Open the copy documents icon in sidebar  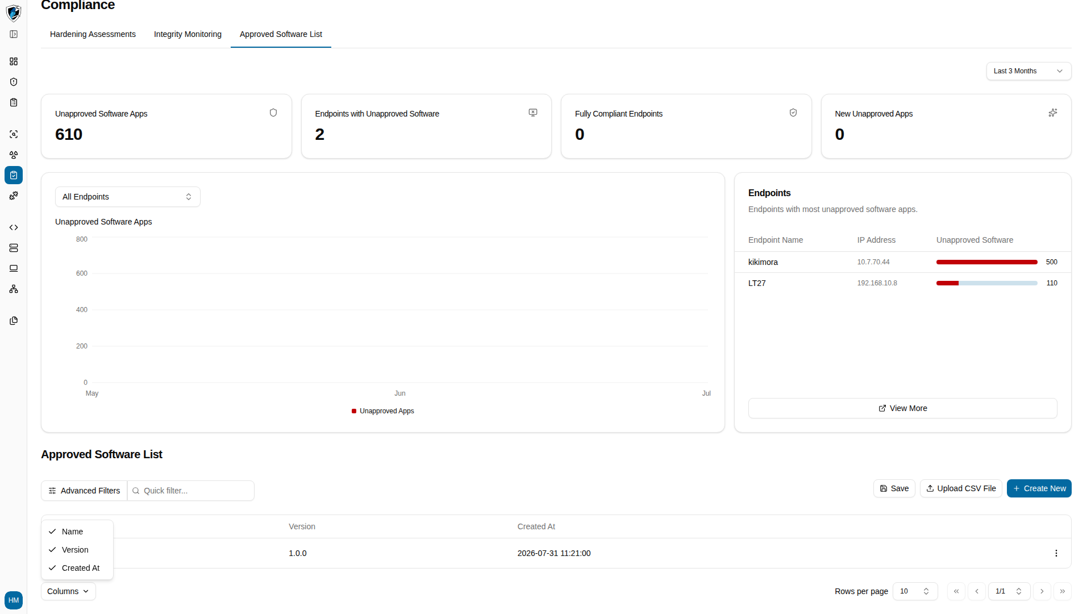[x=14, y=321]
